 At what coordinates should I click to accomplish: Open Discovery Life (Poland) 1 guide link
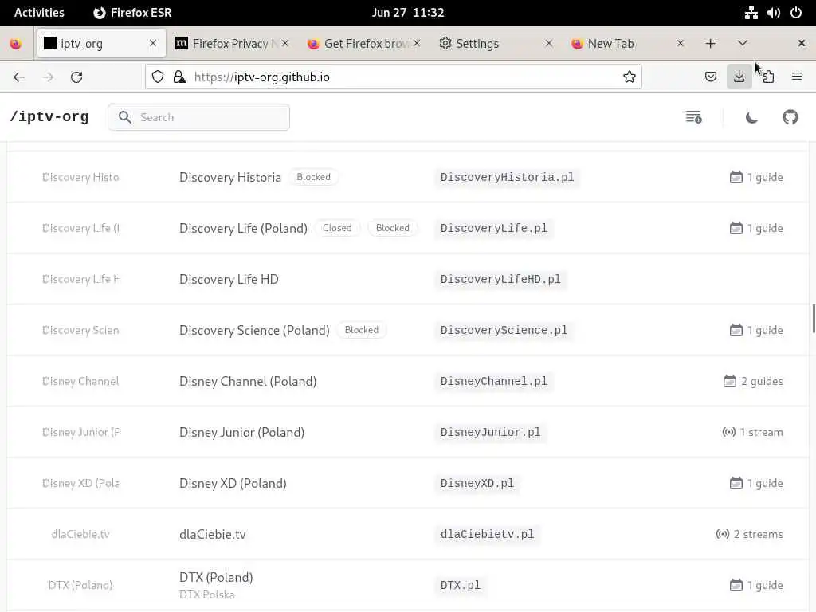click(756, 228)
